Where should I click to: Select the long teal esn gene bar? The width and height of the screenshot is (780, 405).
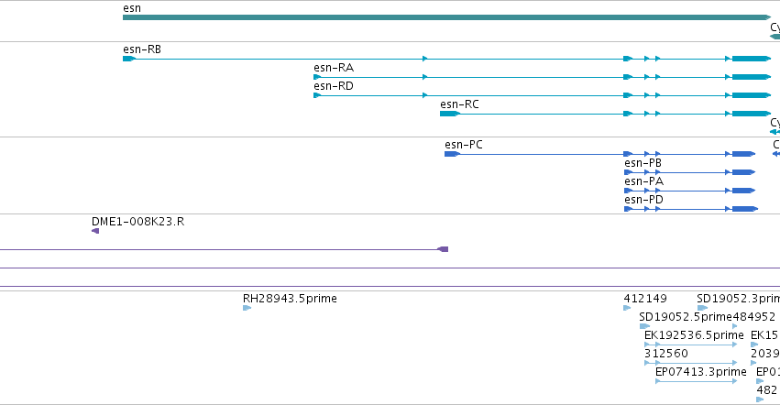pos(446,17)
